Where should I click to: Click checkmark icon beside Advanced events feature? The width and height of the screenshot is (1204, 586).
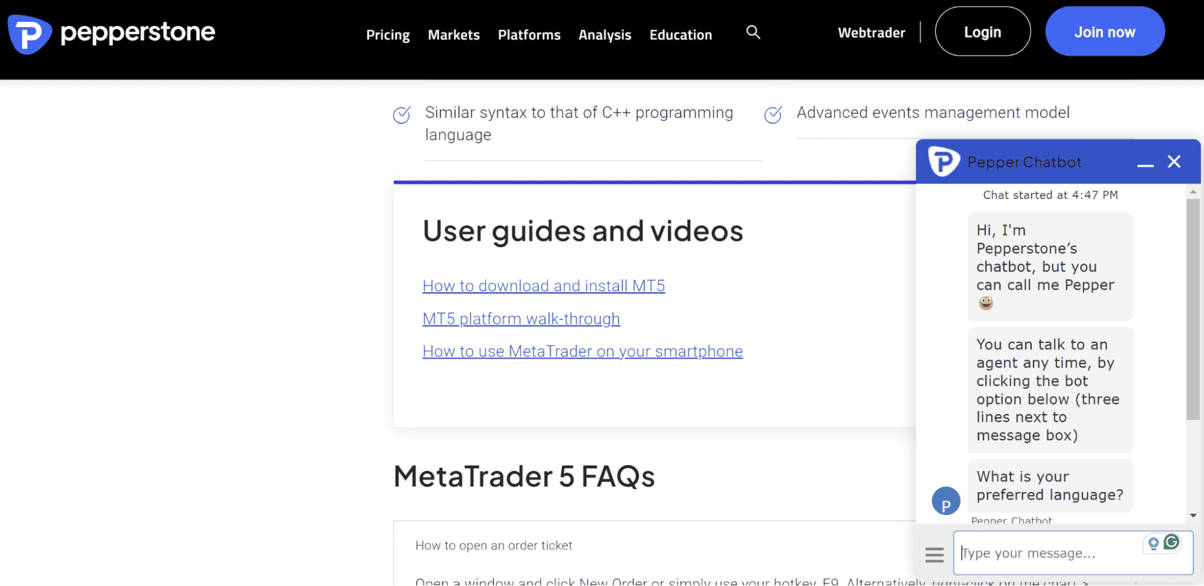(773, 114)
